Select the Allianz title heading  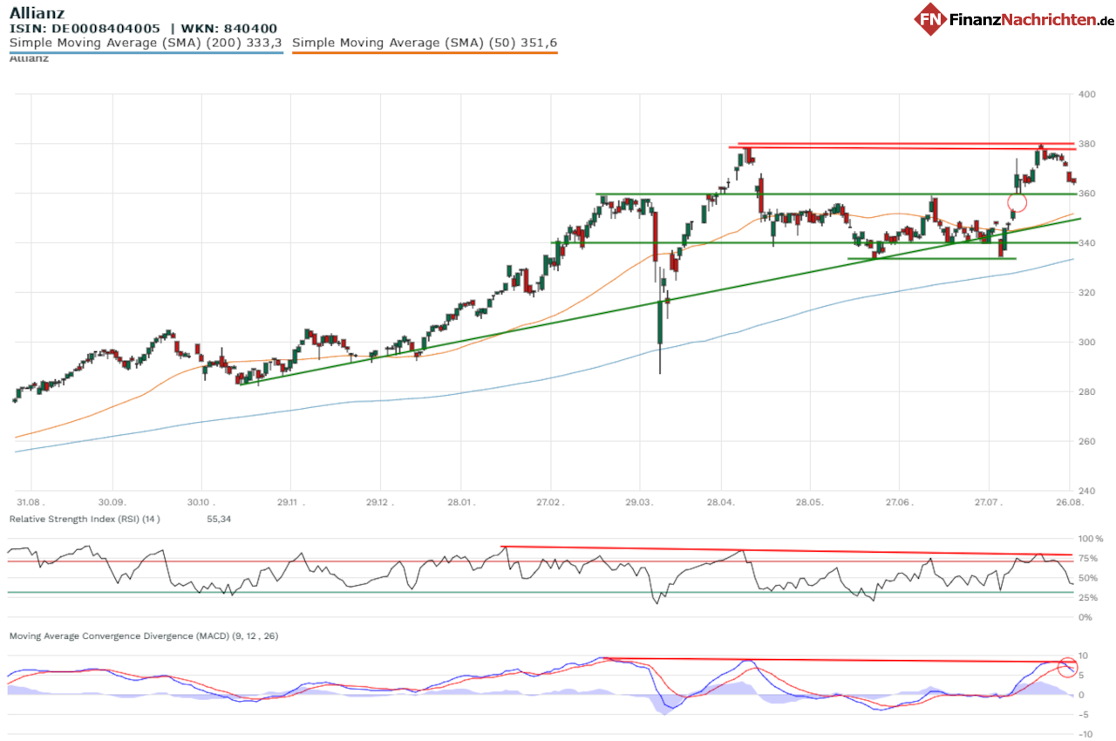37,13
